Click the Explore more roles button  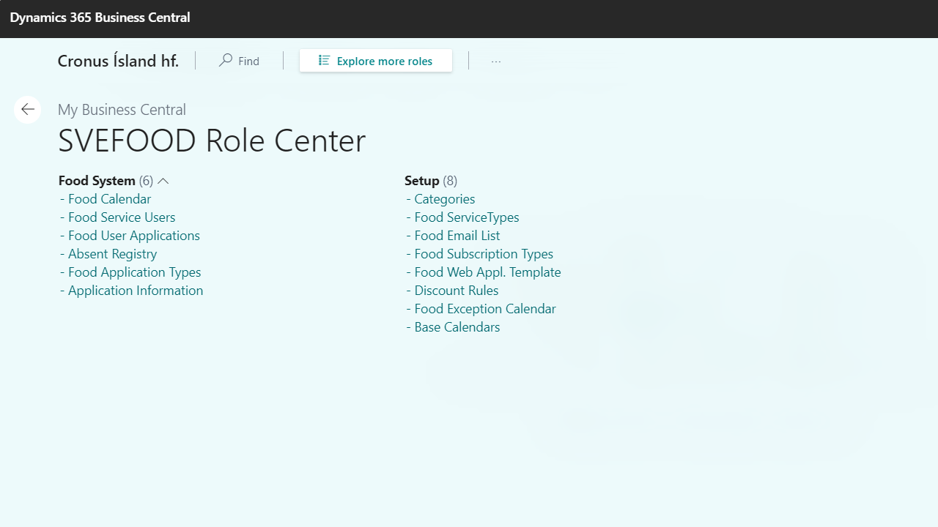tap(376, 61)
